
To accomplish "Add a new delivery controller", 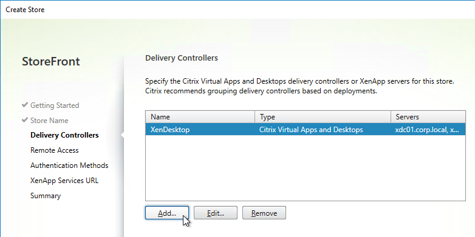I will click(x=167, y=213).
